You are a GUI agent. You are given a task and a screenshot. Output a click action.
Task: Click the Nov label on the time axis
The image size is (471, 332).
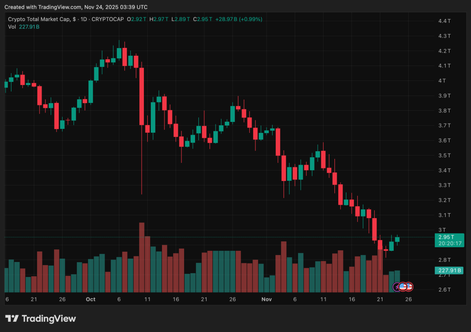coord(267,299)
